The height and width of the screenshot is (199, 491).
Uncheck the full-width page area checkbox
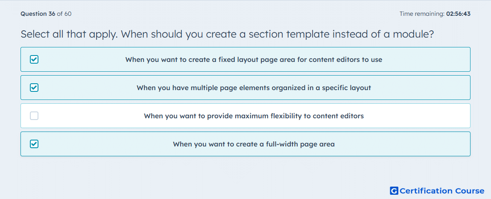(34, 144)
